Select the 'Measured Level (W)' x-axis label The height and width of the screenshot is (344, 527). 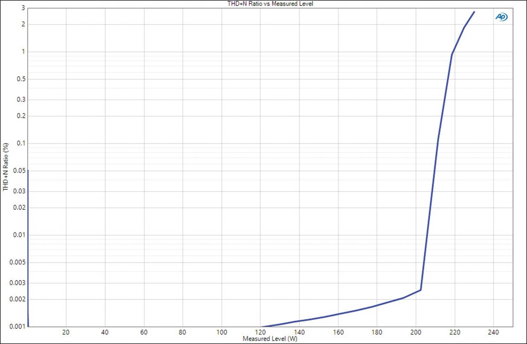(x=270, y=339)
